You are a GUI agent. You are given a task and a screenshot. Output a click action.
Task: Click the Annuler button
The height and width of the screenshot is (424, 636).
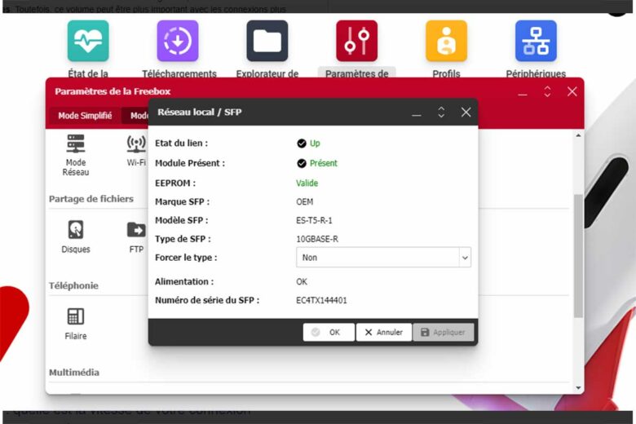tap(384, 333)
